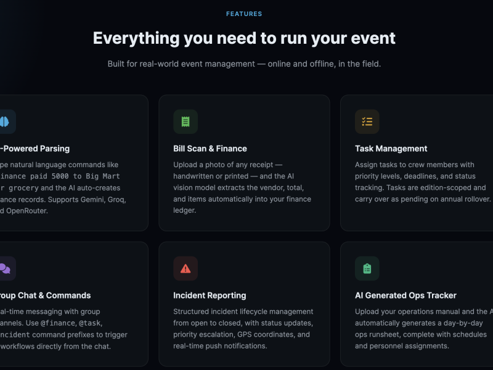Select the Bill Scan & Finance title

pyautogui.click(x=210, y=149)
